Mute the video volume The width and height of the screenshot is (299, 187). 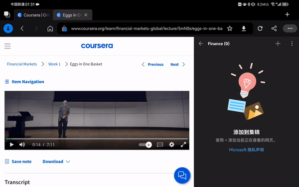click(x=22, y=145)
